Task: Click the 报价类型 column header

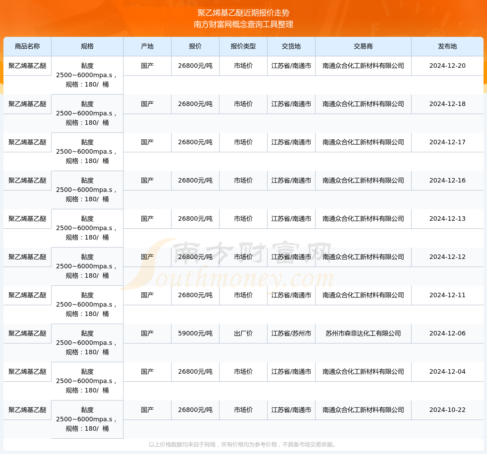Action: click(x=243, y=46)
